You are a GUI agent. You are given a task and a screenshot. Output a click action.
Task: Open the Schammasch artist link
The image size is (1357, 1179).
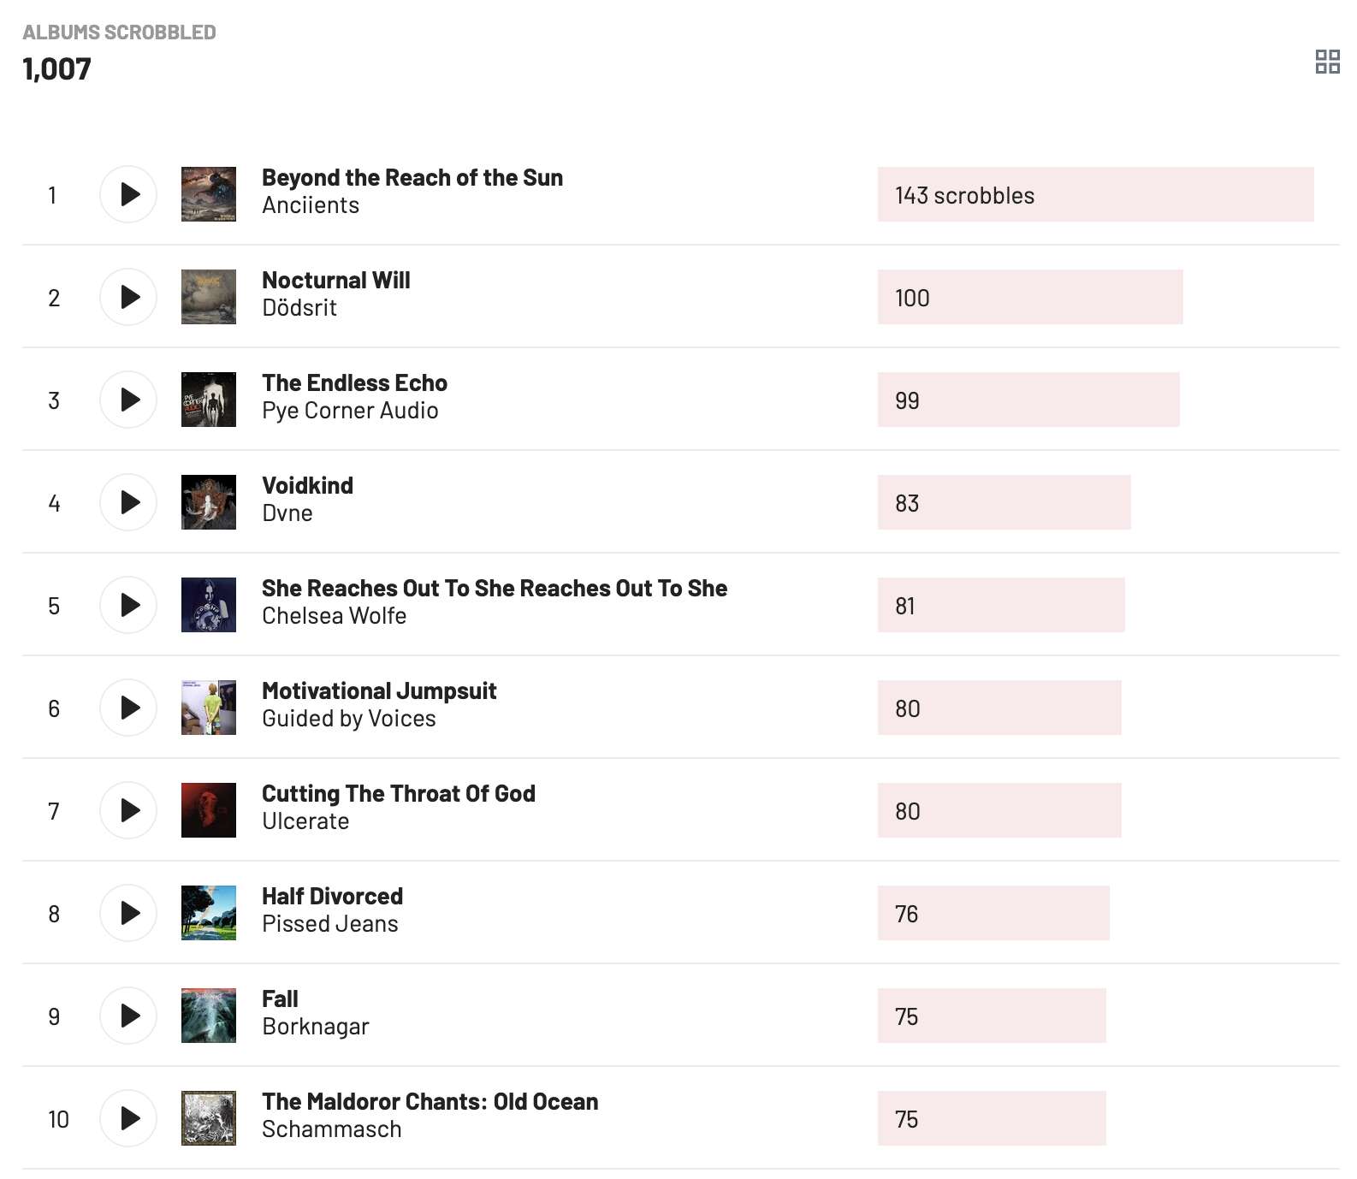332,1129
